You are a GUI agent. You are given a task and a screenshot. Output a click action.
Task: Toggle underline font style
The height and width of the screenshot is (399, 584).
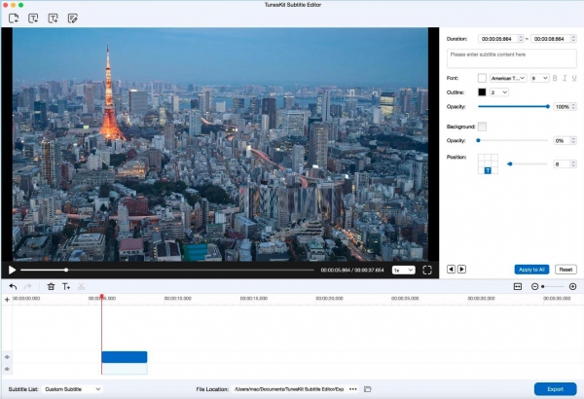574,78
